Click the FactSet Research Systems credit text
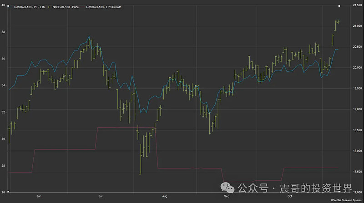364x203 pixels. tap(346, 200)
